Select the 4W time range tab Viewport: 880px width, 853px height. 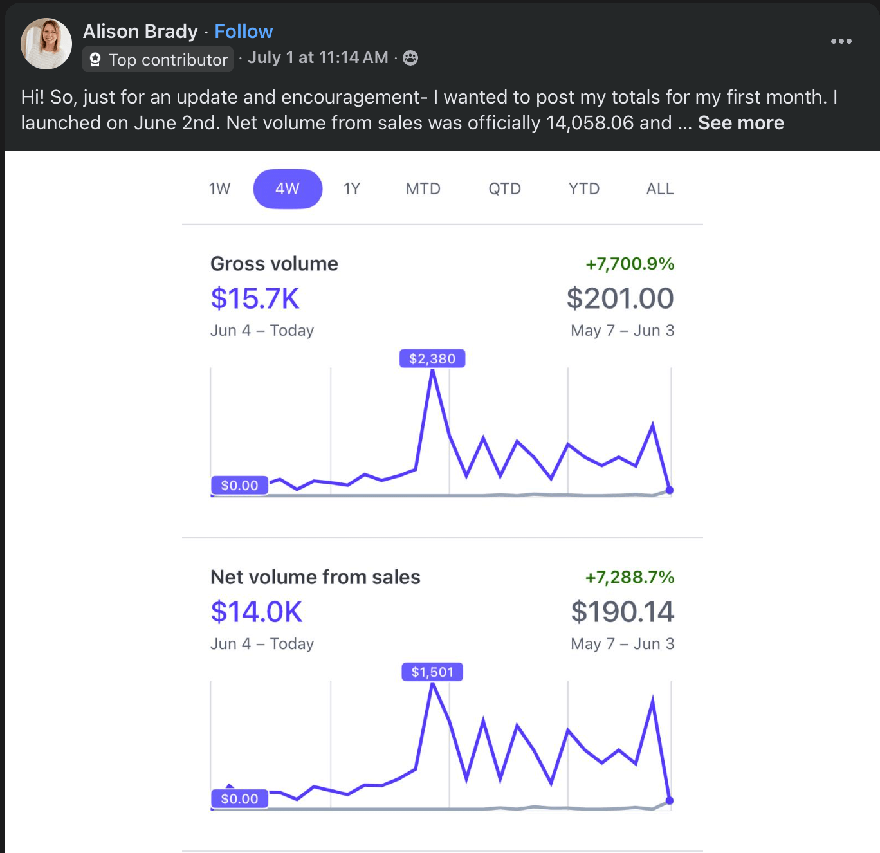pyautogui.click(x=288, y=188)
